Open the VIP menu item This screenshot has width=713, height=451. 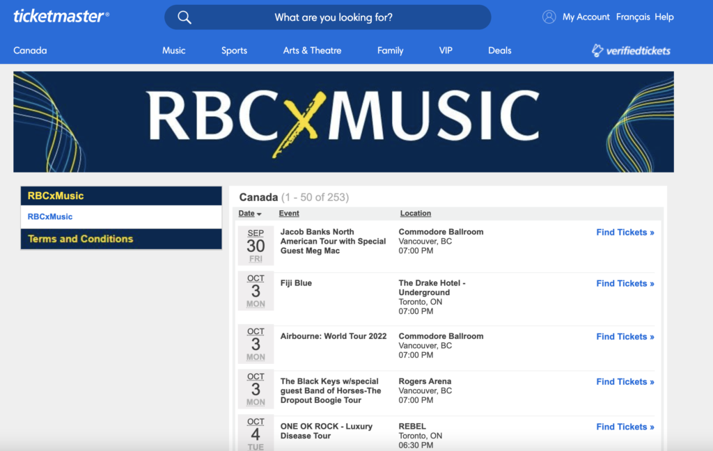click(x=446, y=50)
